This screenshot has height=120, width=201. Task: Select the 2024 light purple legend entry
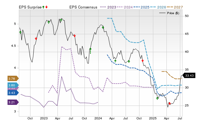(x=125, y=7)
